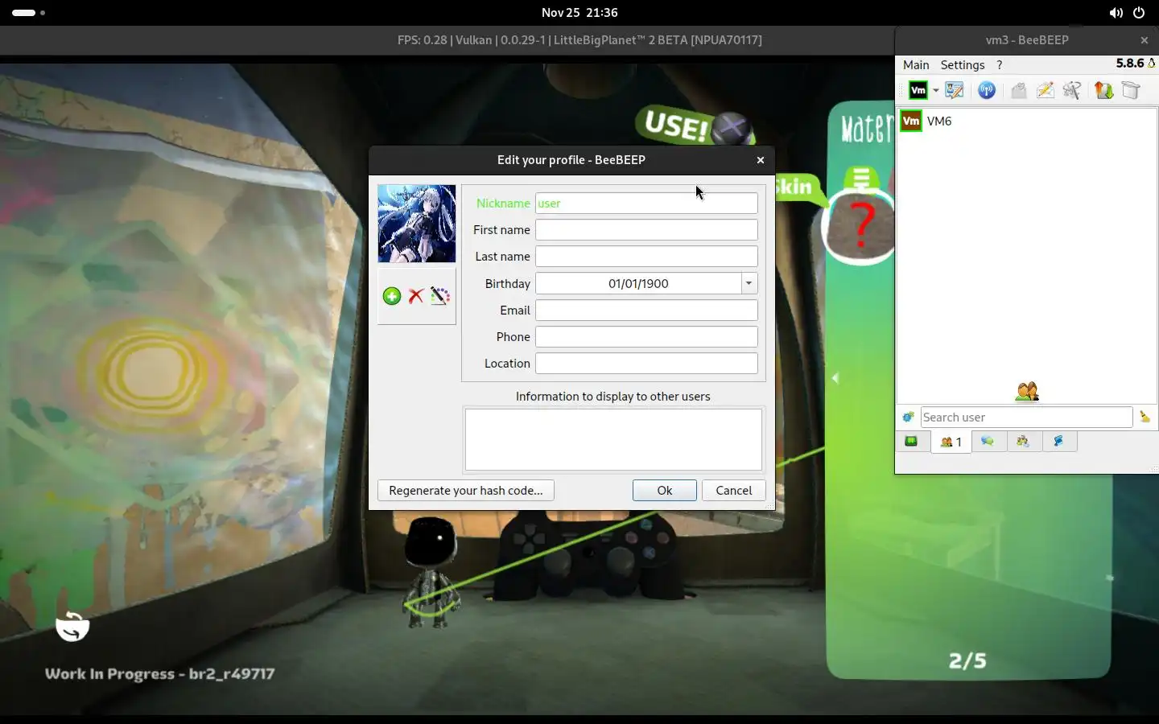Switch to the chat bubbles tab
This screenshot has height=724, width=1159.
pyautogui.click(x=988, y=442)
